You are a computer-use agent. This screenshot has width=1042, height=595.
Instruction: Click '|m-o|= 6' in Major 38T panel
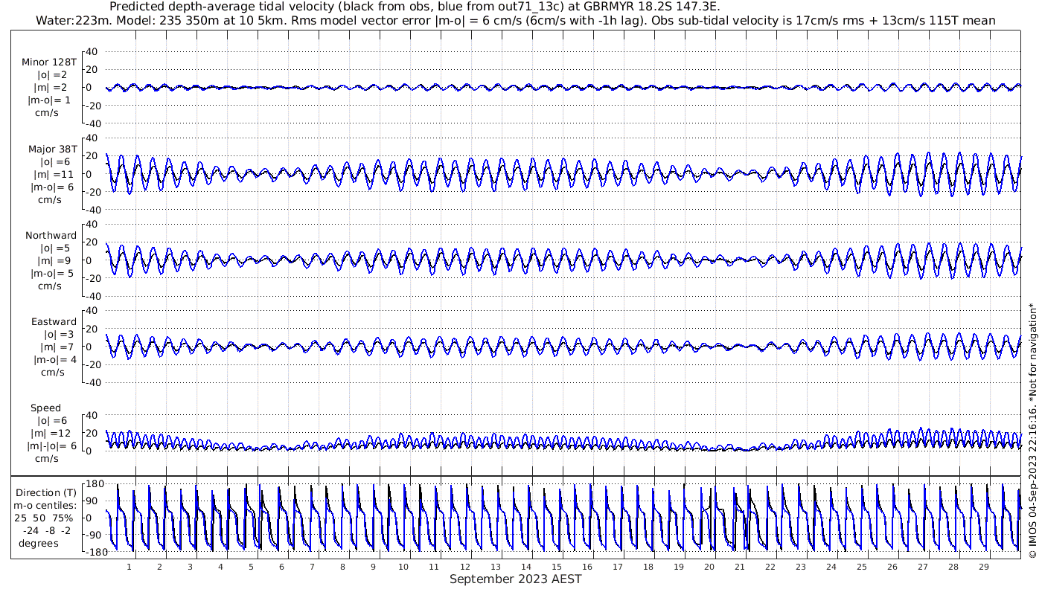pos(52,187)
